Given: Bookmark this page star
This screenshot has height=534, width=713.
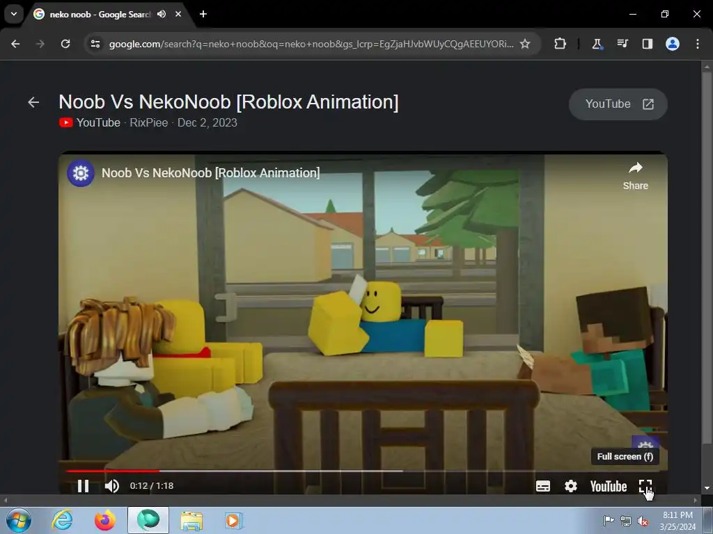Looking at the screenshot, I should point(525,44).
